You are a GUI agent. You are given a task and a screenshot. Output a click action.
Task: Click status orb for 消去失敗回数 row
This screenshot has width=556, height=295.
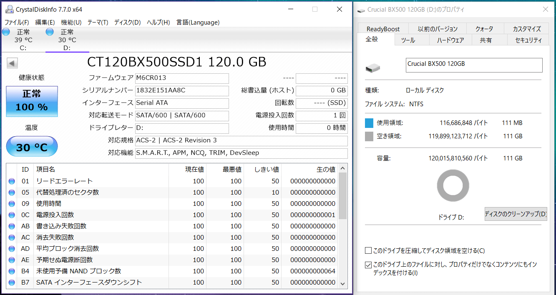coord(12,237)
